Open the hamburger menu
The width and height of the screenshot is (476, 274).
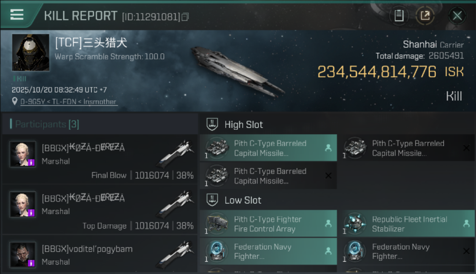pyautogui.click(x=17, y=15)
